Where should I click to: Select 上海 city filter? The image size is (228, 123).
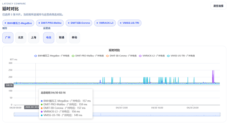point(34,37)
